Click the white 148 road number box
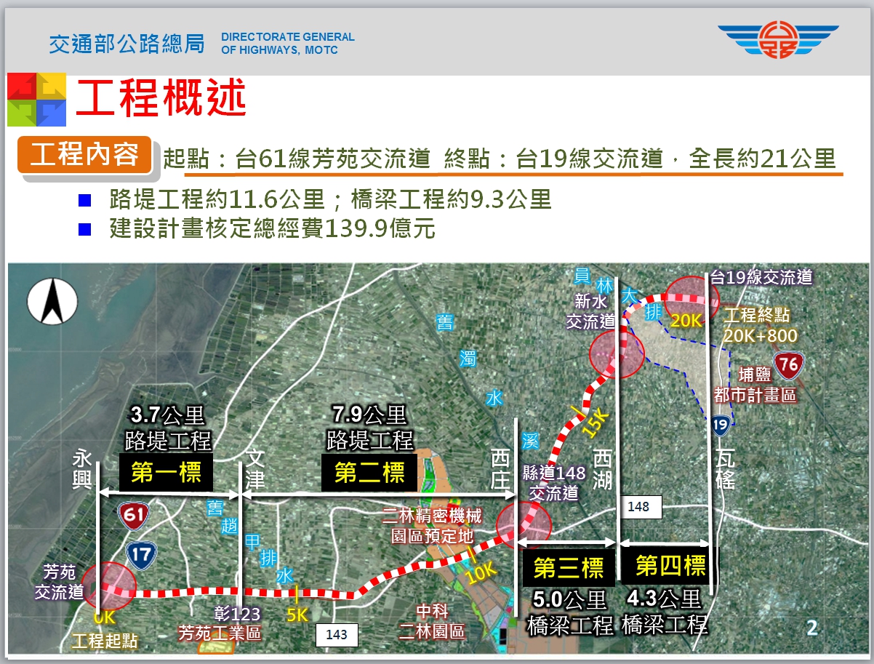This screenshot has width=874, height=664. coord(638,507)
